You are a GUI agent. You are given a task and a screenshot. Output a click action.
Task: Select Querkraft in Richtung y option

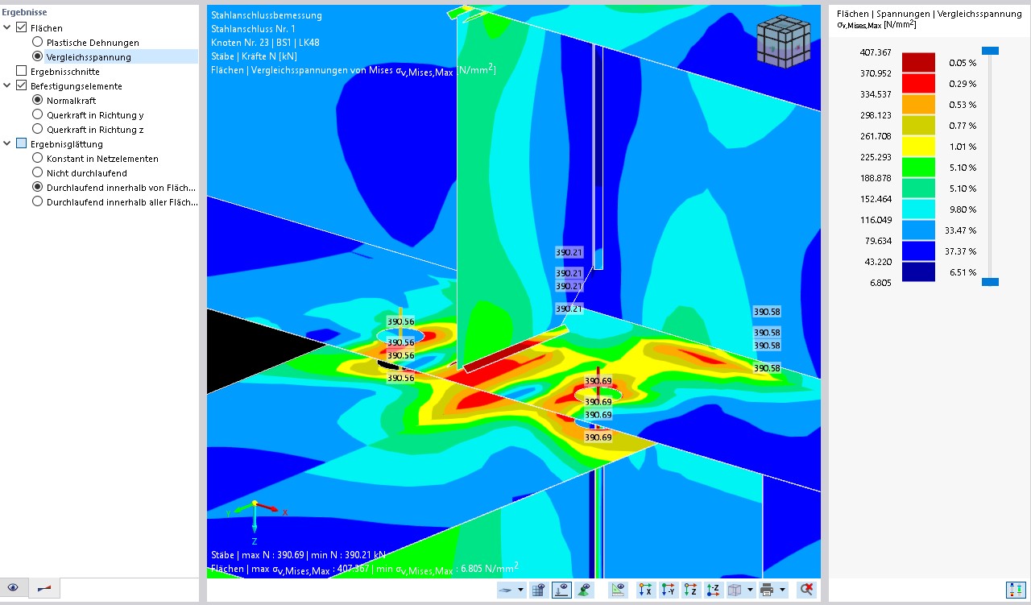click(x=38, y=115)
